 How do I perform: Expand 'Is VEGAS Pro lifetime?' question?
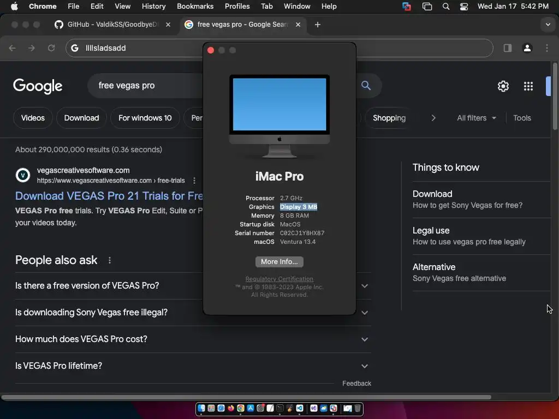[193, 366]
